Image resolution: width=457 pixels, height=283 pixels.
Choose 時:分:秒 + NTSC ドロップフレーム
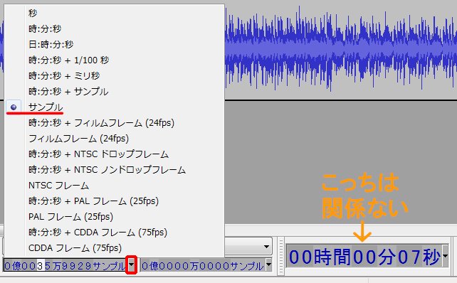(x=115, y=154)
